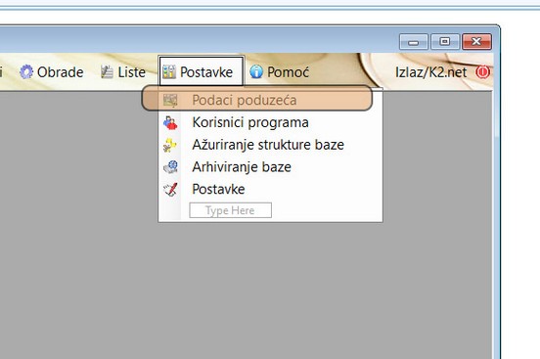540x359 pixels.
Task: Click the Postavke pen icon in dropdown
Action: 170,189
